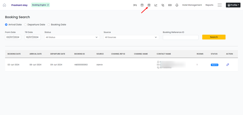Screen dimensions: 243x115
Task: Select the Booking Date radio button
Action: [49, 25]
